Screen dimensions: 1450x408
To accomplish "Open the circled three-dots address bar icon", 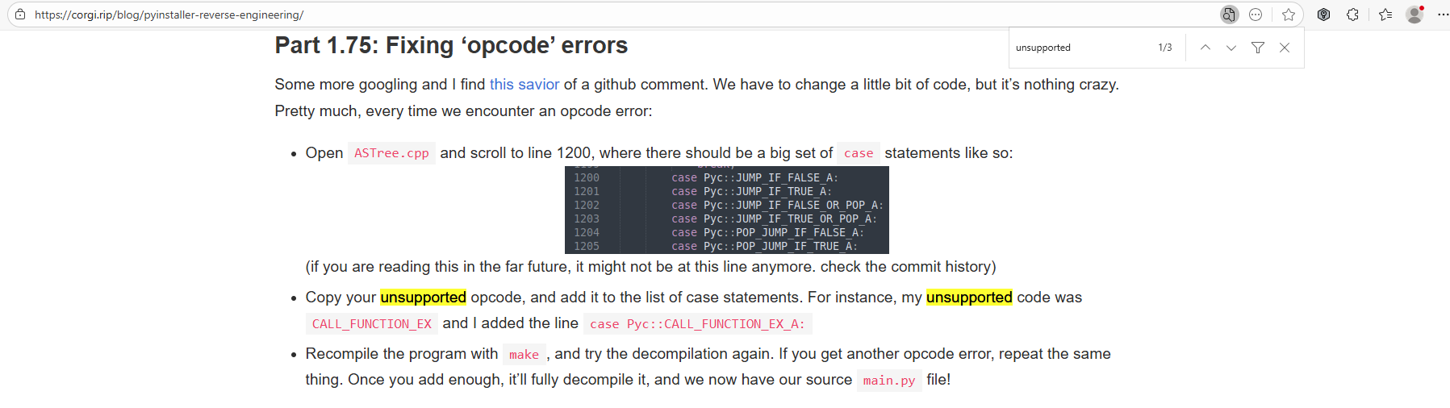I will click(x=1256, y=15).
